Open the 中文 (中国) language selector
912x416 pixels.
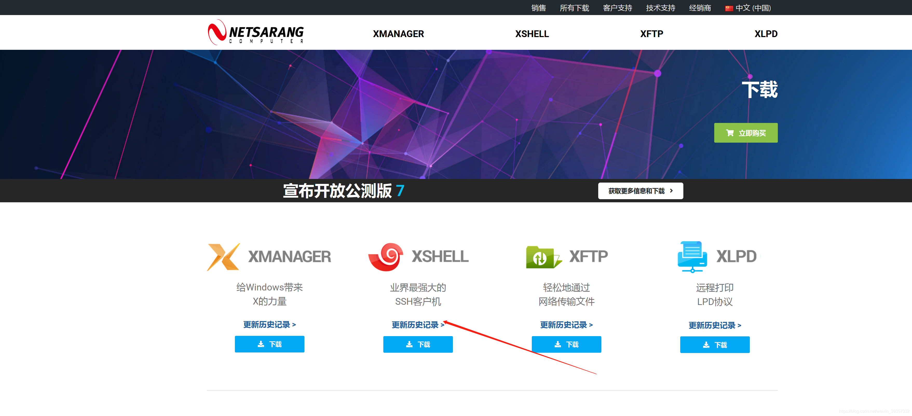[748, 8]
